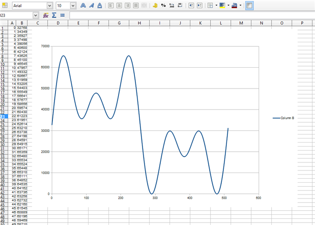Select column H header
Image resolution: width=315 pixels, height=225 pixels.
click(139, 23)
